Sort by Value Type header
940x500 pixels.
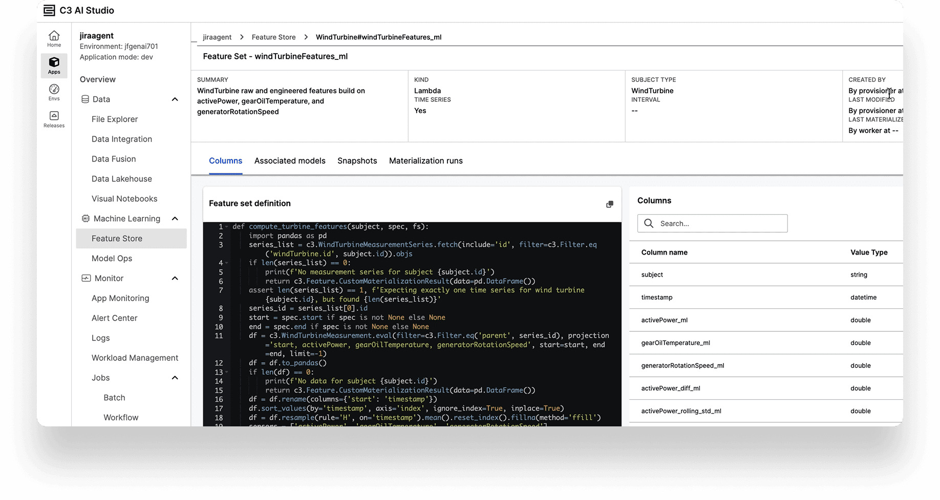point(869,253)
